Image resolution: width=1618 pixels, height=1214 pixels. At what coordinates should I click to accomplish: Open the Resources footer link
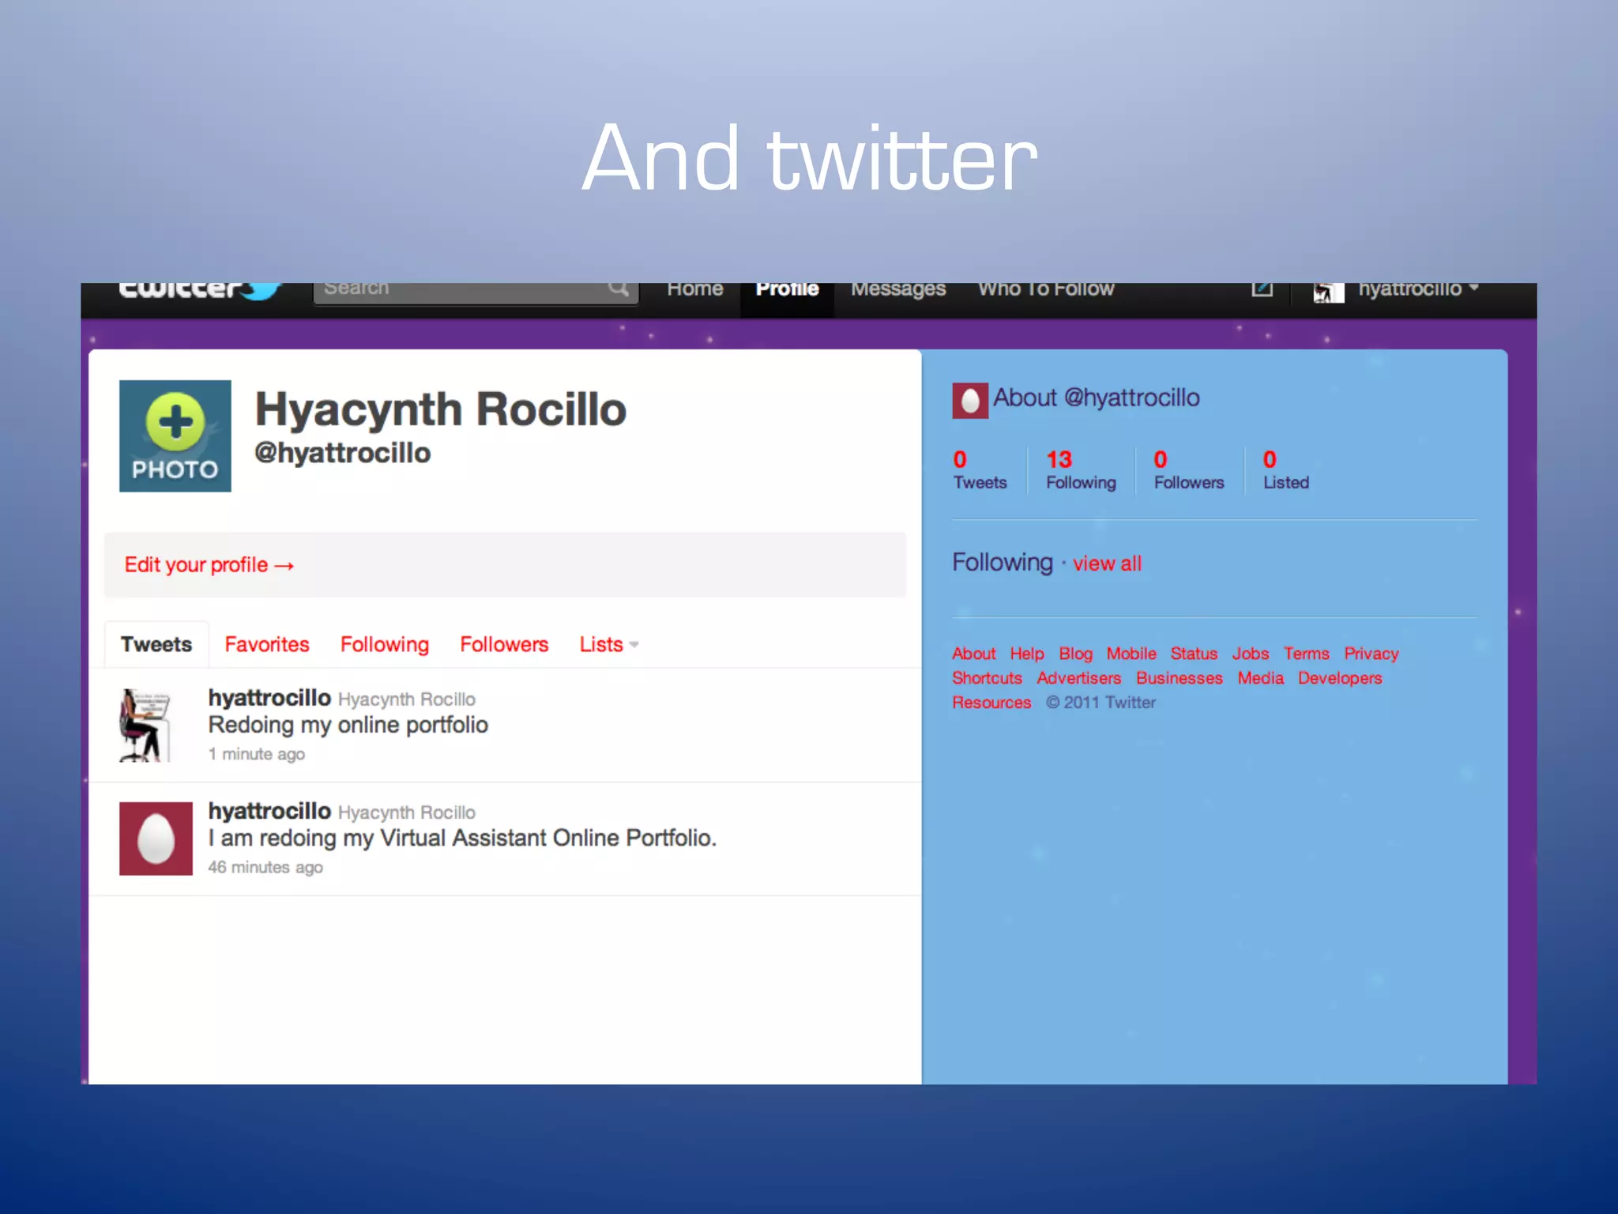[991, 703]
